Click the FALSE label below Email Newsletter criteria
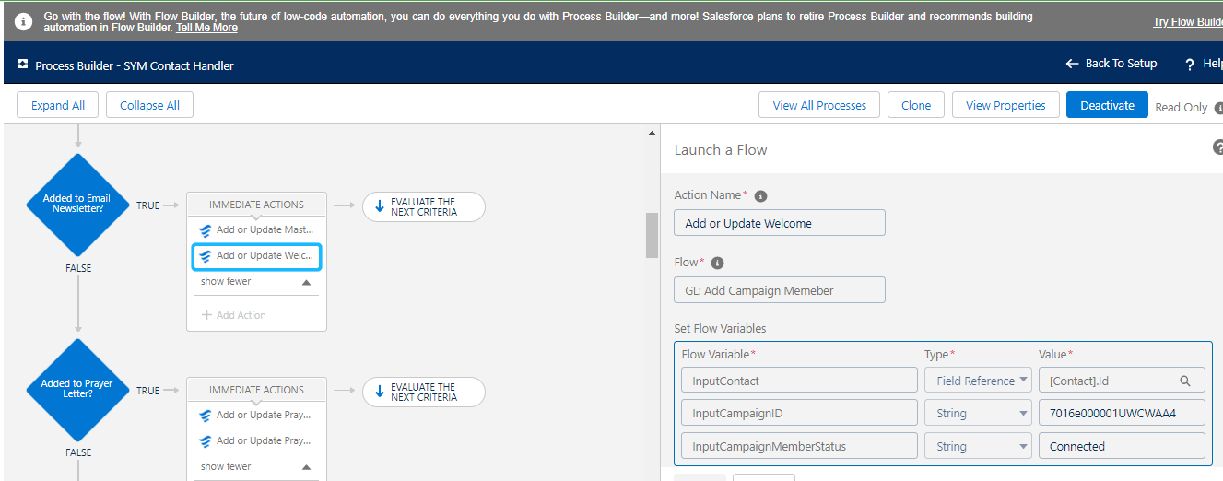Viewport: 1223px width, 481px height. (78, 268)
